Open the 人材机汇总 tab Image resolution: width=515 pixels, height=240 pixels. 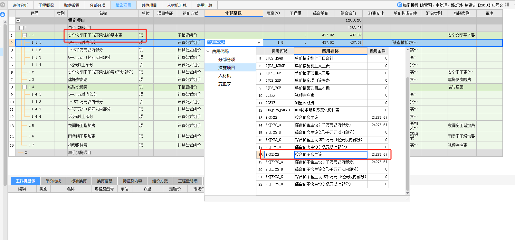point(177,5)
